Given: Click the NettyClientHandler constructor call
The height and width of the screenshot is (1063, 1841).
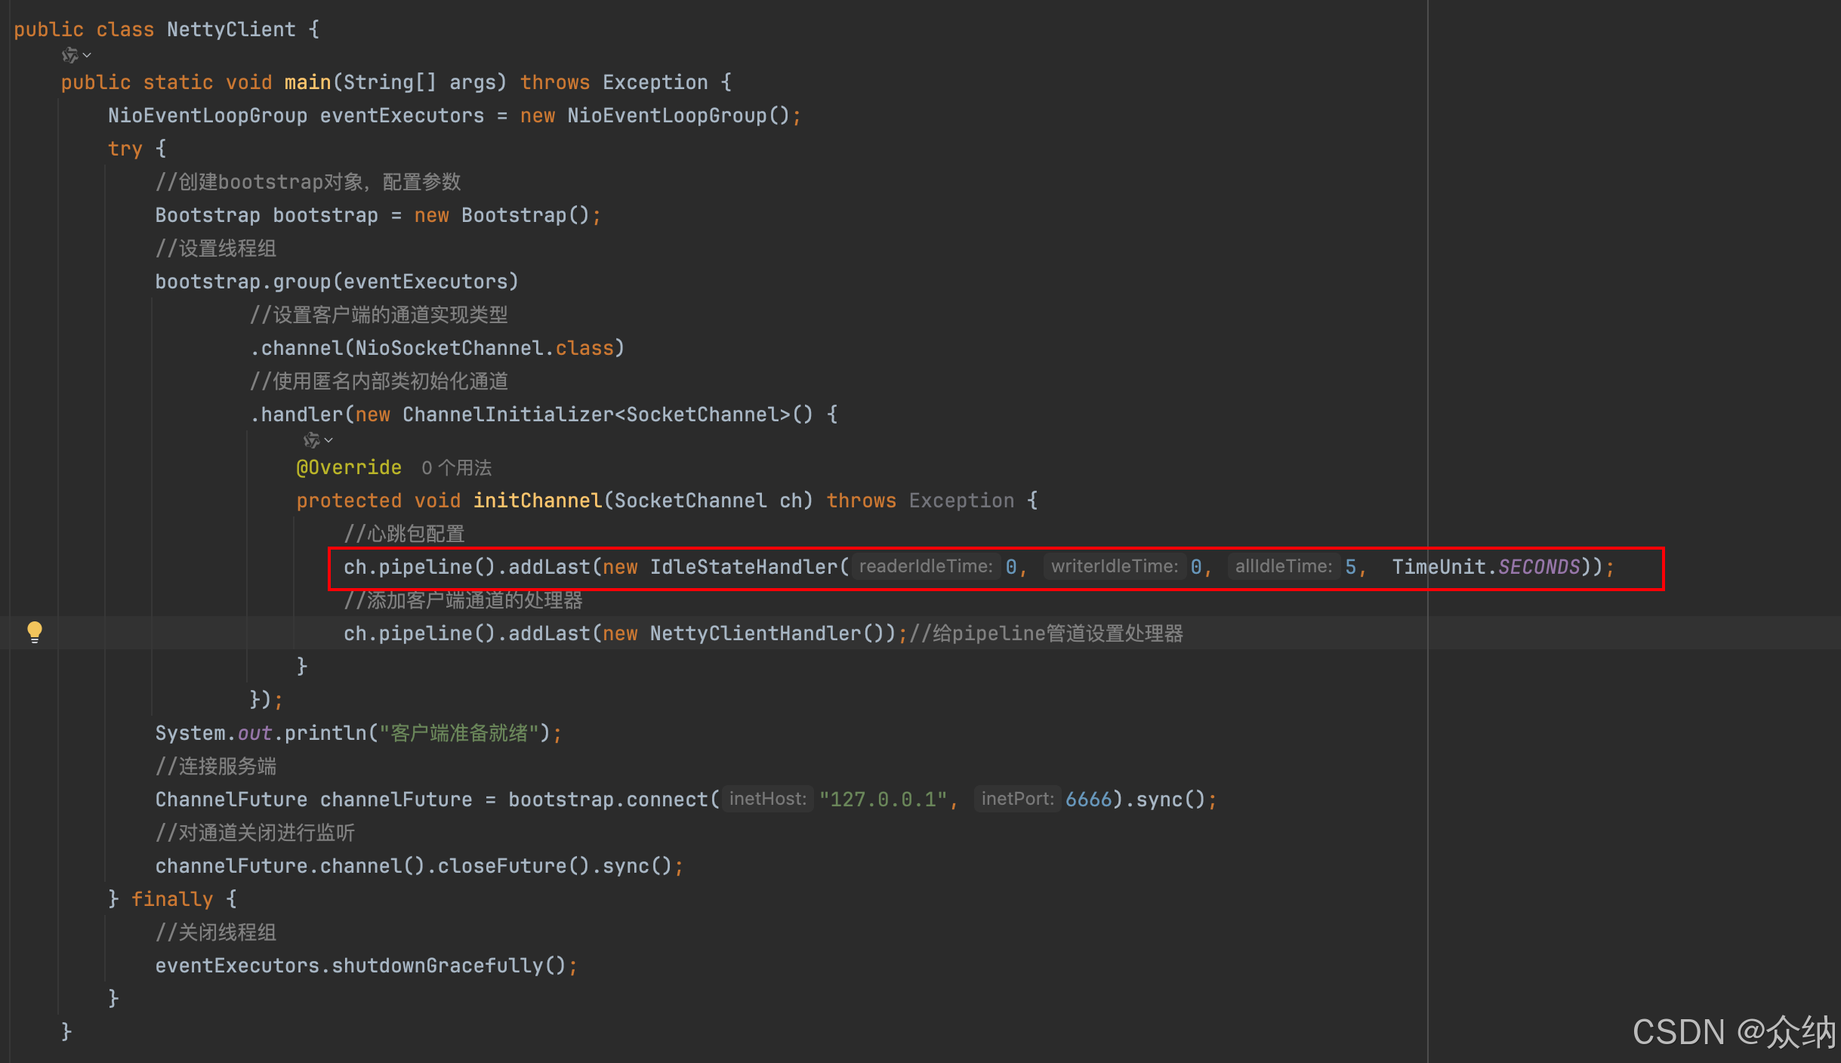Looking at the screenshot, I should point(755,633).
